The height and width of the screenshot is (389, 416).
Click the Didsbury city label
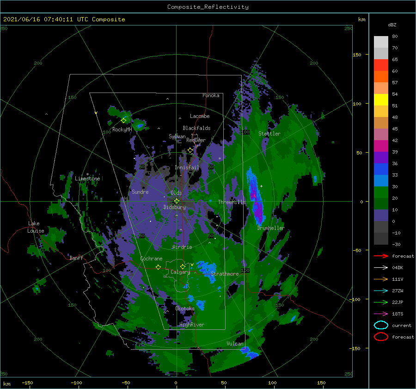pyautogui.click(x=174, y=207)
